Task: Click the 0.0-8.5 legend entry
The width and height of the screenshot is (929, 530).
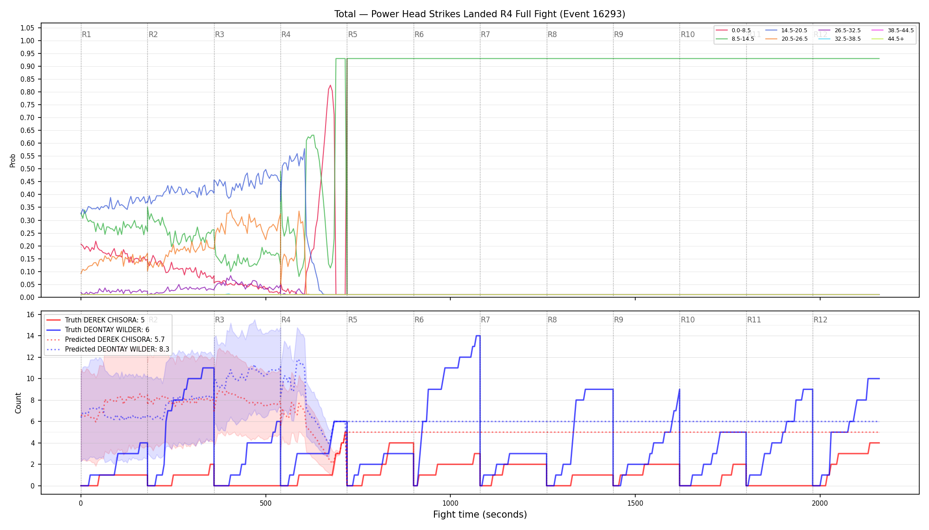Action: click(733, 30)
